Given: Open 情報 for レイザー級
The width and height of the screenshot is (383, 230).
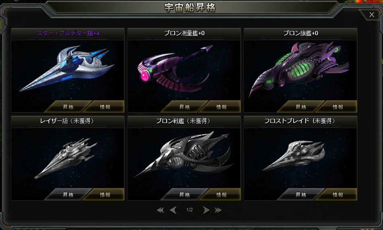Looking at the screenshot, I should pos(105,195).
